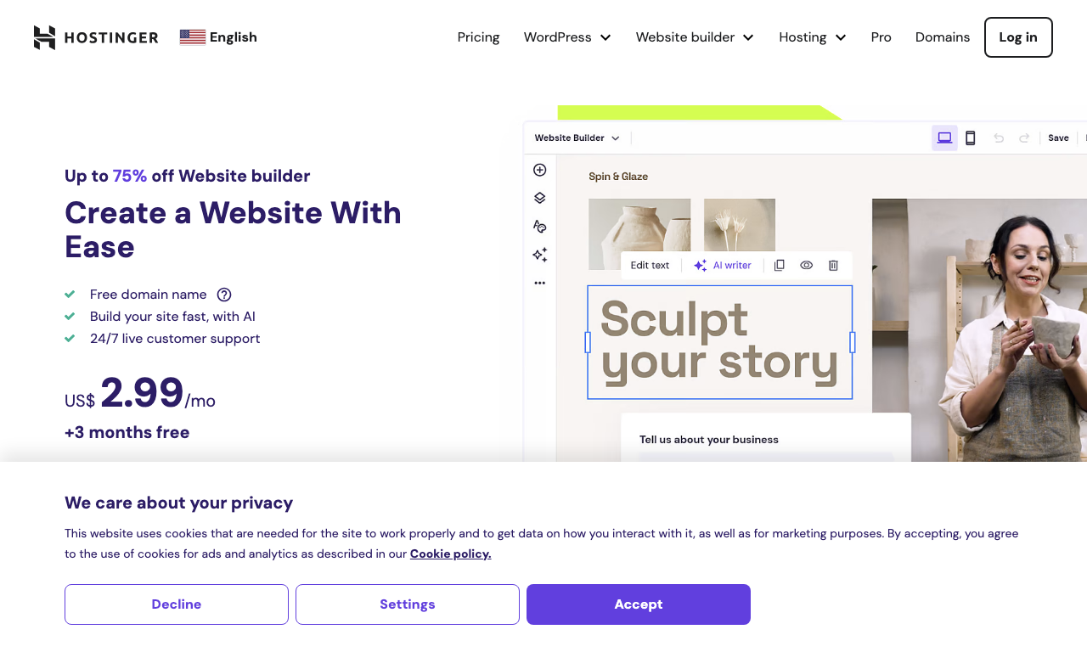Click the trash delete icon
The width and height of the screenshot is (1087, 652).
point(833,265)
